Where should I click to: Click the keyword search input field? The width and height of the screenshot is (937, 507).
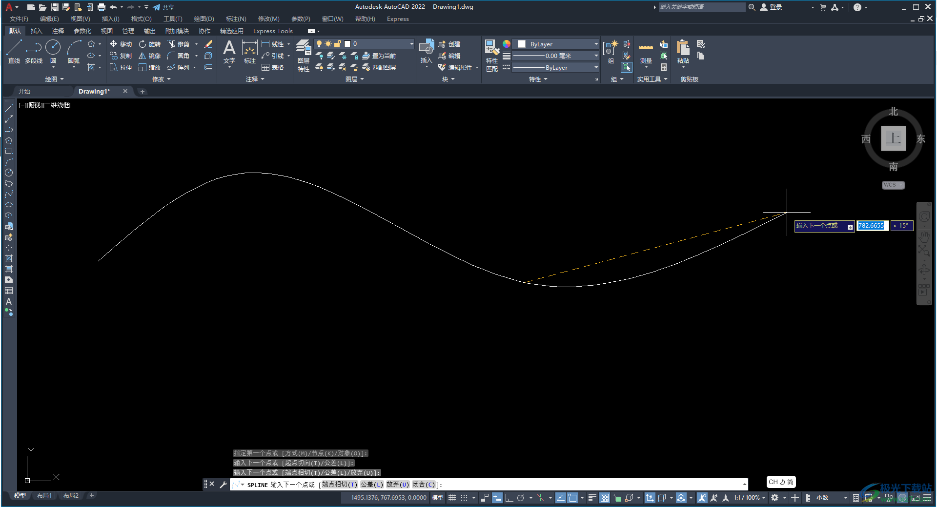[702, 7]
